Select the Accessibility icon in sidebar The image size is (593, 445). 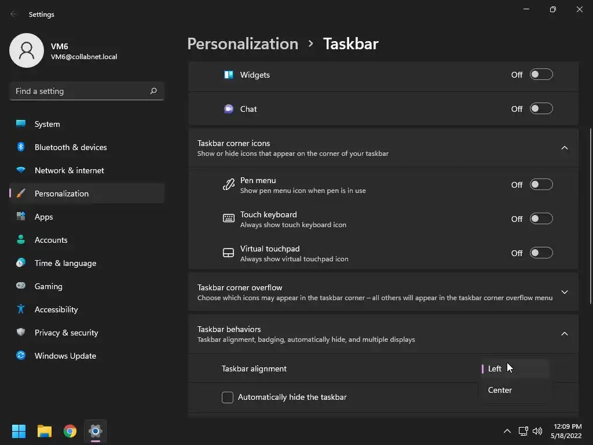tap(21, 309)
